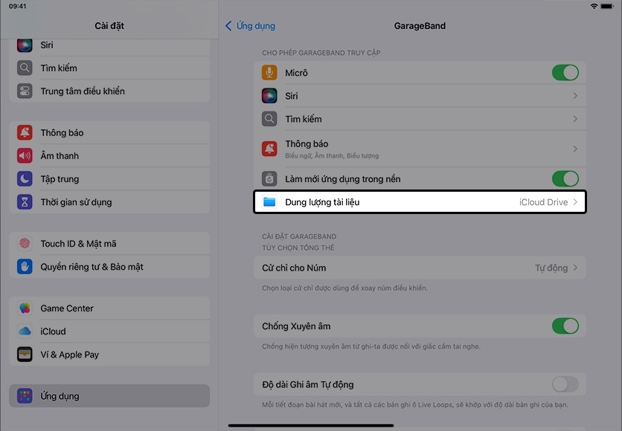Tap the Micrô microphone icon
Viewport: 622px width, 431px height.
pyautogui.click(x=269, y=73)
